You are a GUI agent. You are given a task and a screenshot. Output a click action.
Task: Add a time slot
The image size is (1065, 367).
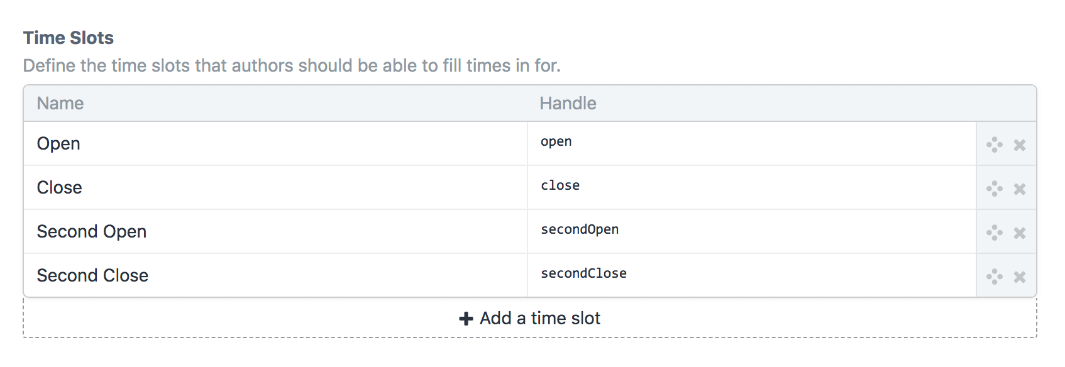tap(530, 318)
